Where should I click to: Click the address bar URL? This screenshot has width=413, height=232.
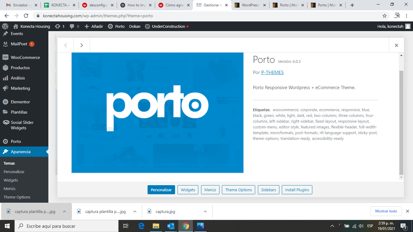pos(98,16)
